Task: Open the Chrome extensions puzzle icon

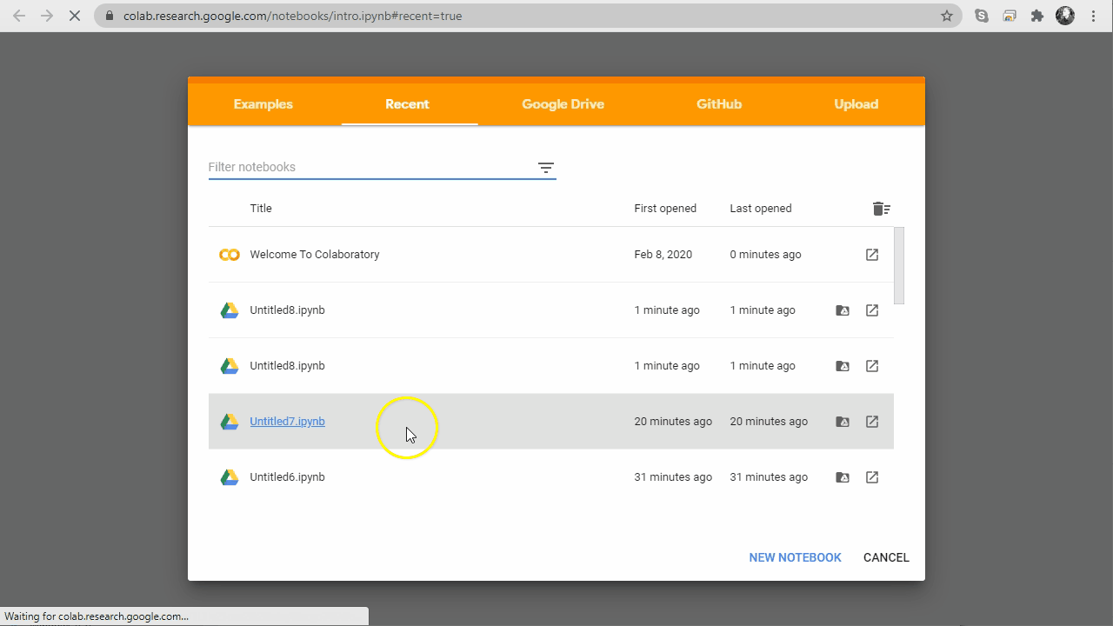Action: 1037,16
